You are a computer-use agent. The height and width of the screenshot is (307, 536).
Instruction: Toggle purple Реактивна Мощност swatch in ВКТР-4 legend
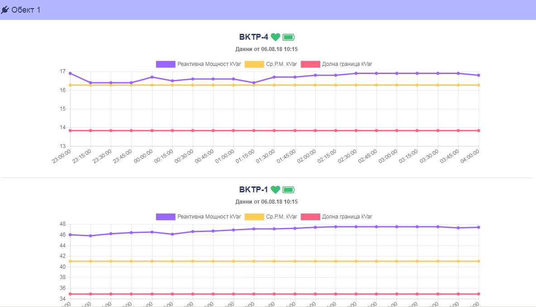pos(166,64)
